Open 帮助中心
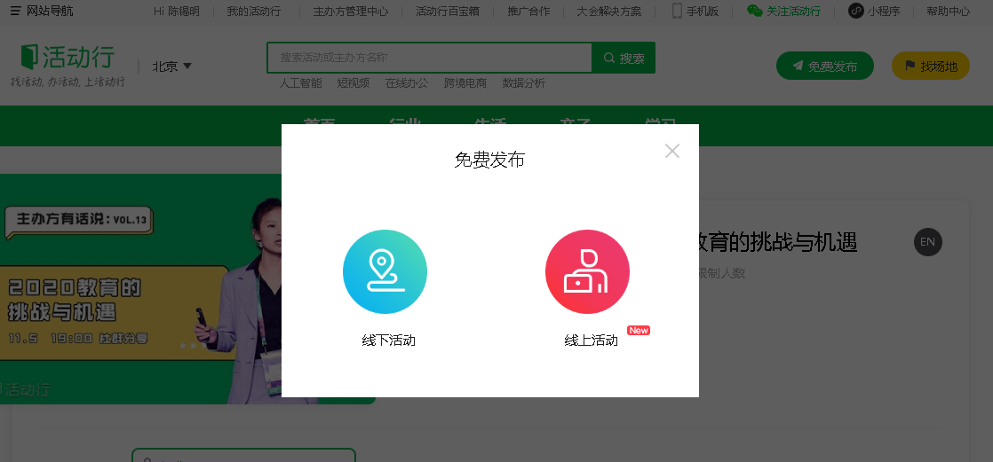The image size is (993, 462). click(948, 12)
